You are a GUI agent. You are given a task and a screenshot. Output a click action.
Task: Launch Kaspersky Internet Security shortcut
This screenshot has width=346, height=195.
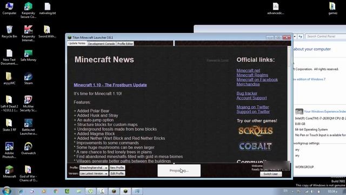pos(28,33)
